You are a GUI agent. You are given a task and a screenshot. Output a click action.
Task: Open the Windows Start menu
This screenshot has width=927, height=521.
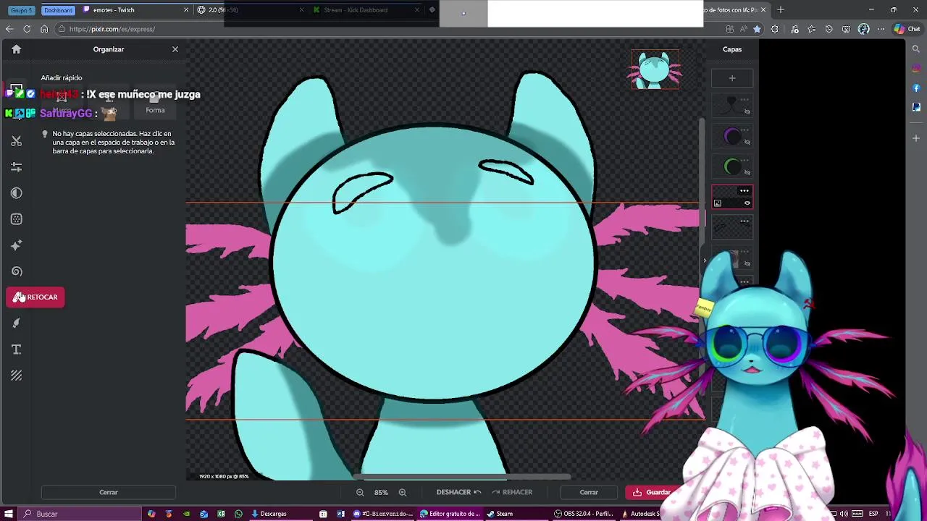pyautogui.click(x=9, y=514)
